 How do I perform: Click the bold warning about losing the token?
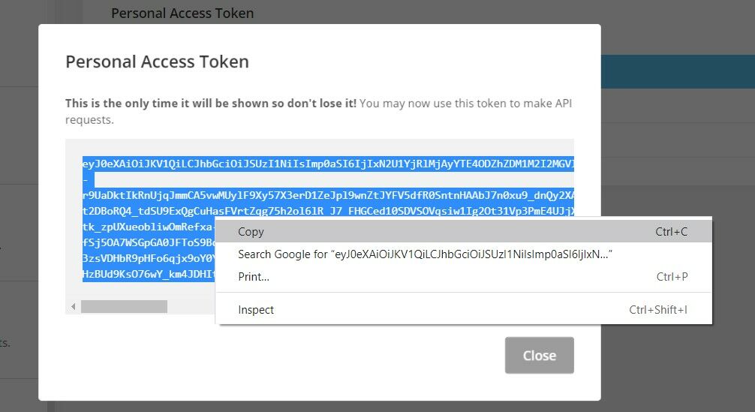(x=211, y=103)
